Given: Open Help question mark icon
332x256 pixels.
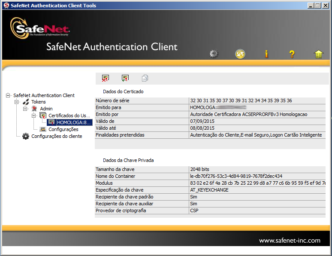Looking at the screenshot, I should pos(292,54).
